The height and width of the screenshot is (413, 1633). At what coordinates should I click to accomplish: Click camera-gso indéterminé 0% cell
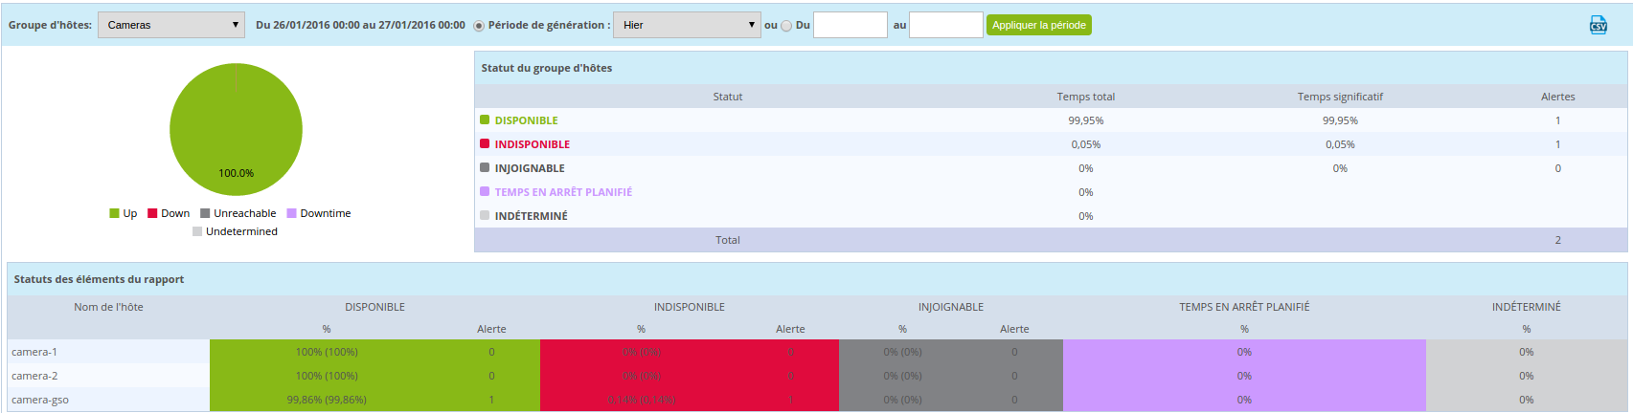pos(1526,400)
